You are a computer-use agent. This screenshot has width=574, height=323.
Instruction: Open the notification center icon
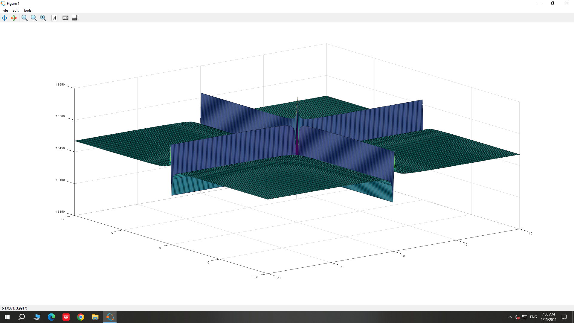pyautogui.click(x=564, y=317)
